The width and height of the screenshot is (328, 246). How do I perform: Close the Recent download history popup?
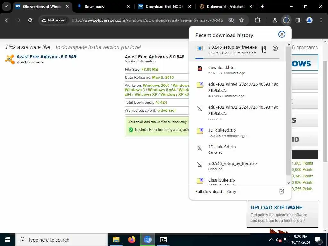tap(282, 34)
